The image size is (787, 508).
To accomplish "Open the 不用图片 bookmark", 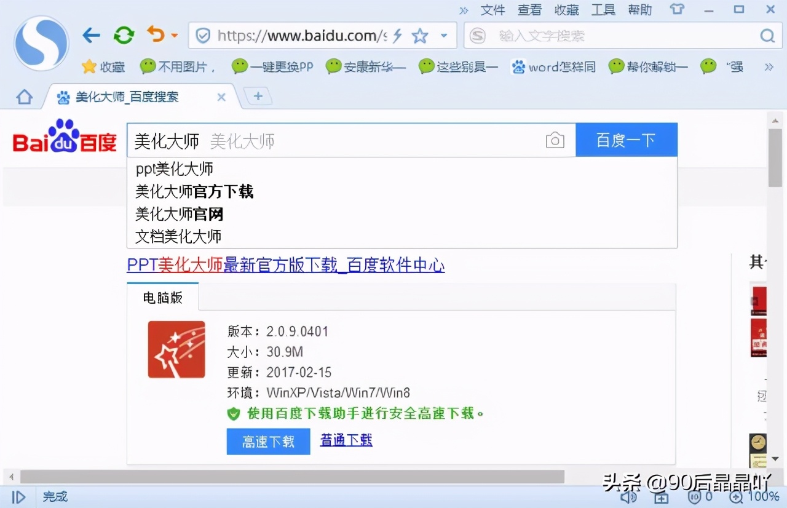I will [x=177, y=66].
